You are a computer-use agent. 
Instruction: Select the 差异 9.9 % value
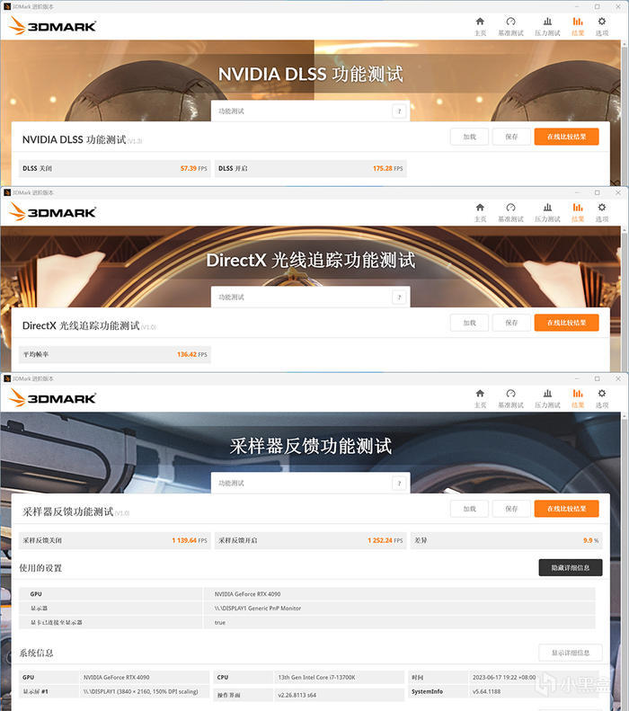click(x=506, y=540)
